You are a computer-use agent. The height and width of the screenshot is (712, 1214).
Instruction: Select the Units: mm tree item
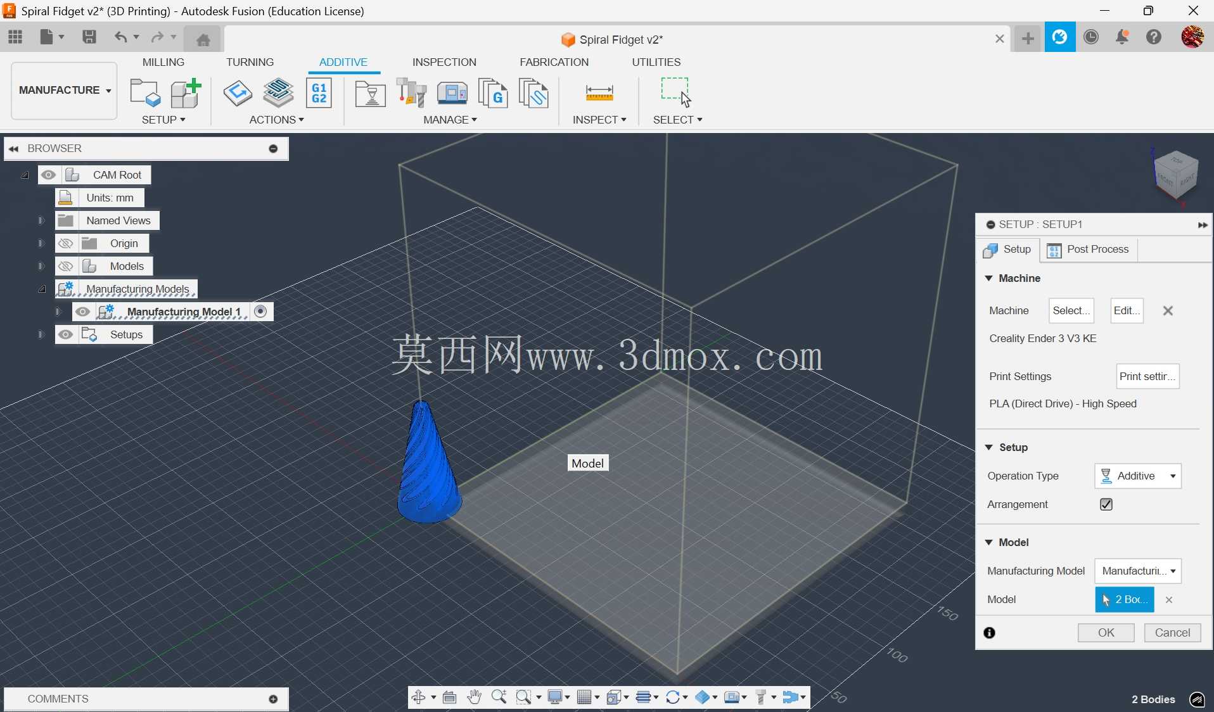pyautogui.click(x=99, y=198)
